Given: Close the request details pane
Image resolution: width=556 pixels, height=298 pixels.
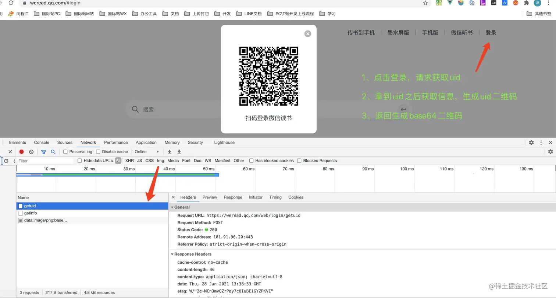Looking at the screenshot, I should [x=174, y=197].
